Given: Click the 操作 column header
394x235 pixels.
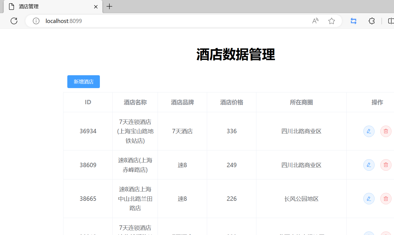Looking at the screenshot, I should point(377,102).
